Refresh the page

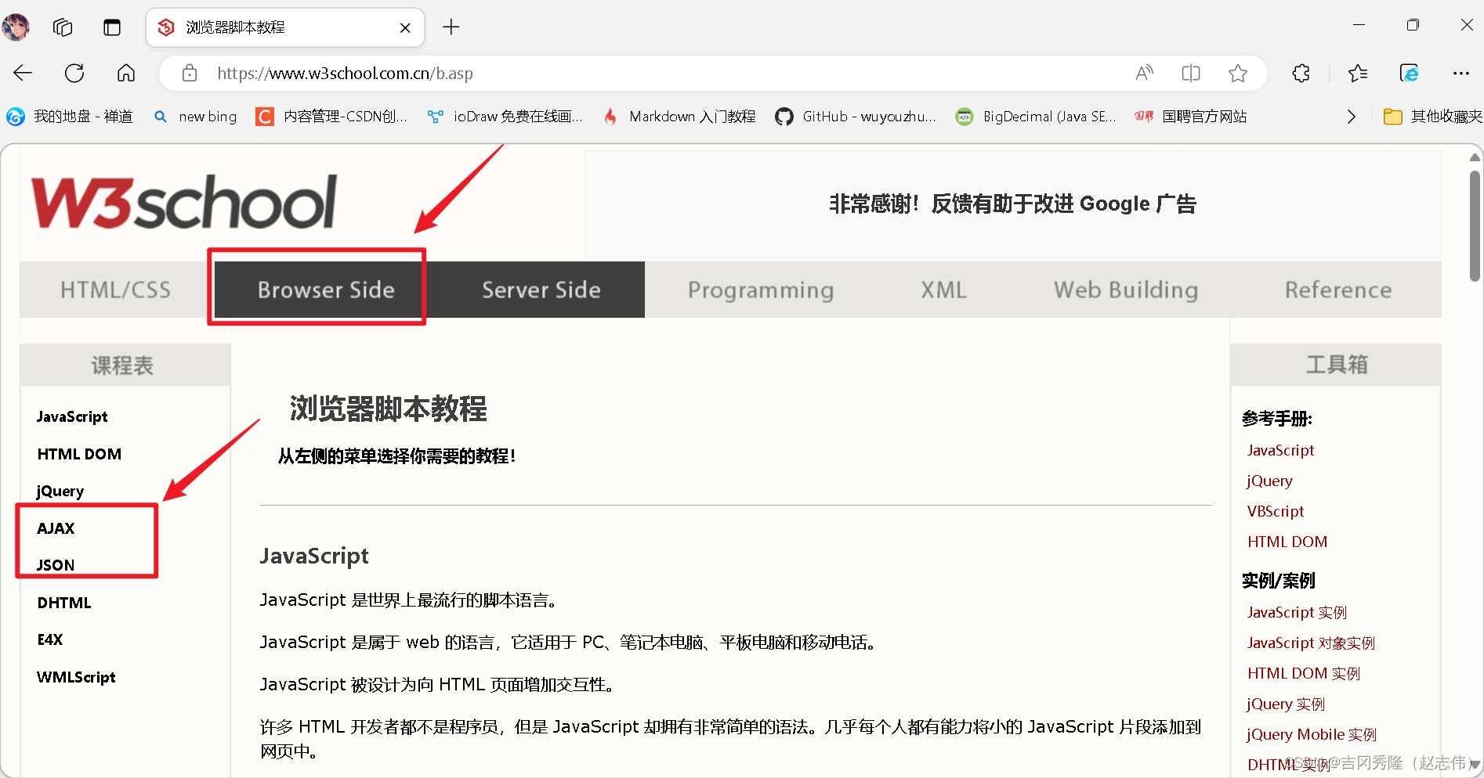click(74, 74)
